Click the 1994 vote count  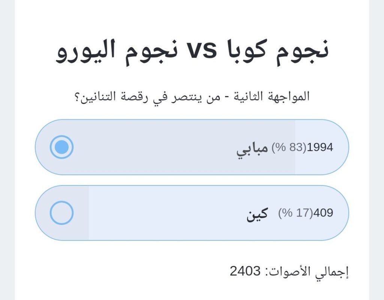pyautogui.click(x=320, y=147)
